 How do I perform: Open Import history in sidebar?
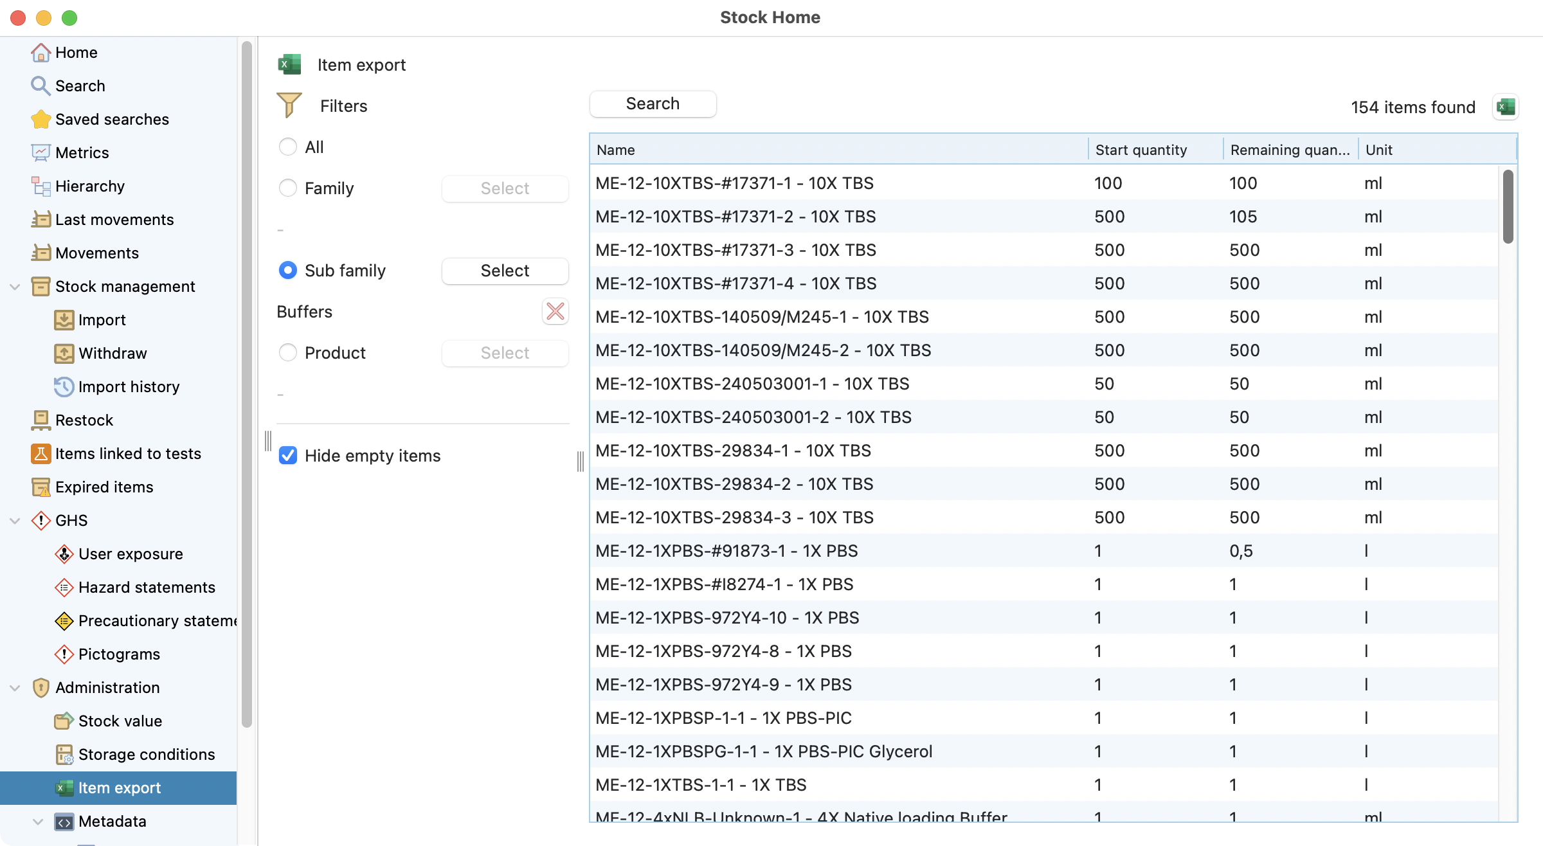(129, 386)
